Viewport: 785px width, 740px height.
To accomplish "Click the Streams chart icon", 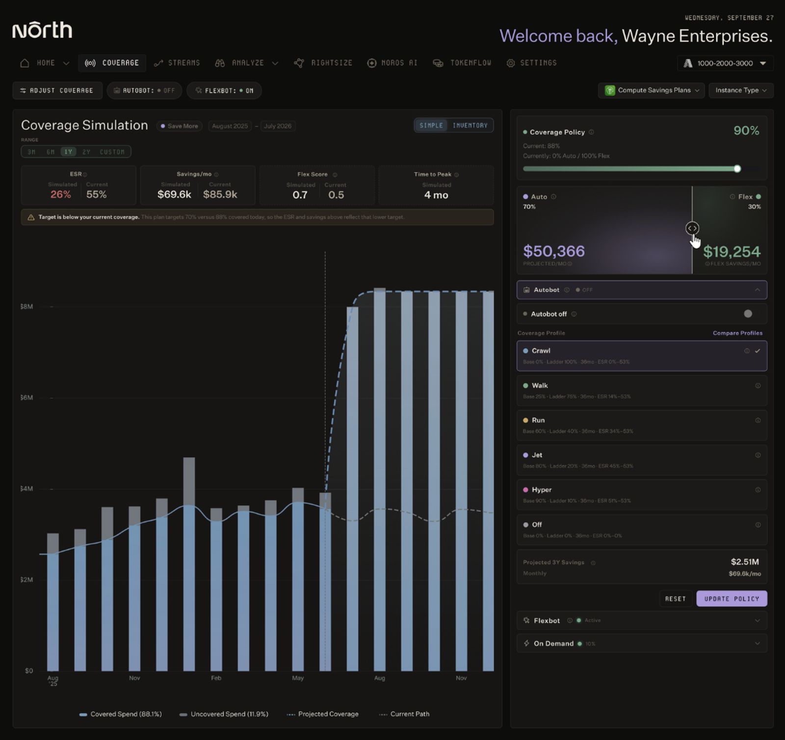I will click(158, 63).
